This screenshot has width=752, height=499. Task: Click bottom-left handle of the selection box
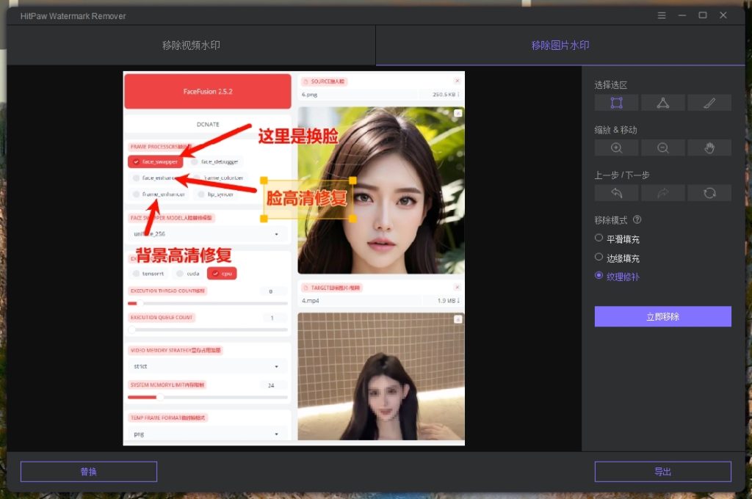[x=264, y=219]
